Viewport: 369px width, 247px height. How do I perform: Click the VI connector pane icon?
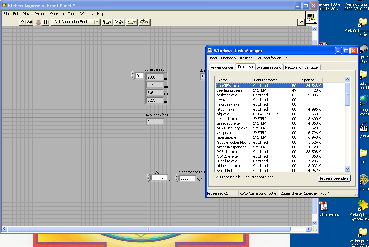[311, 18]
